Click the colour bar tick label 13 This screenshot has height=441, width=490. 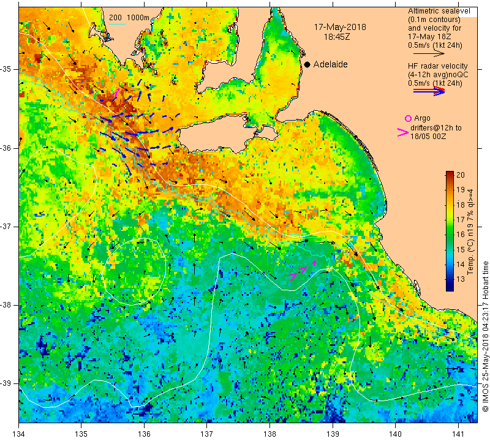coord(461,279)
